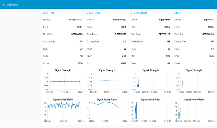This screenshot has width=217, height=128.
Task: Click TTGO Mapper Freq value 867.5
Action: 167,27
